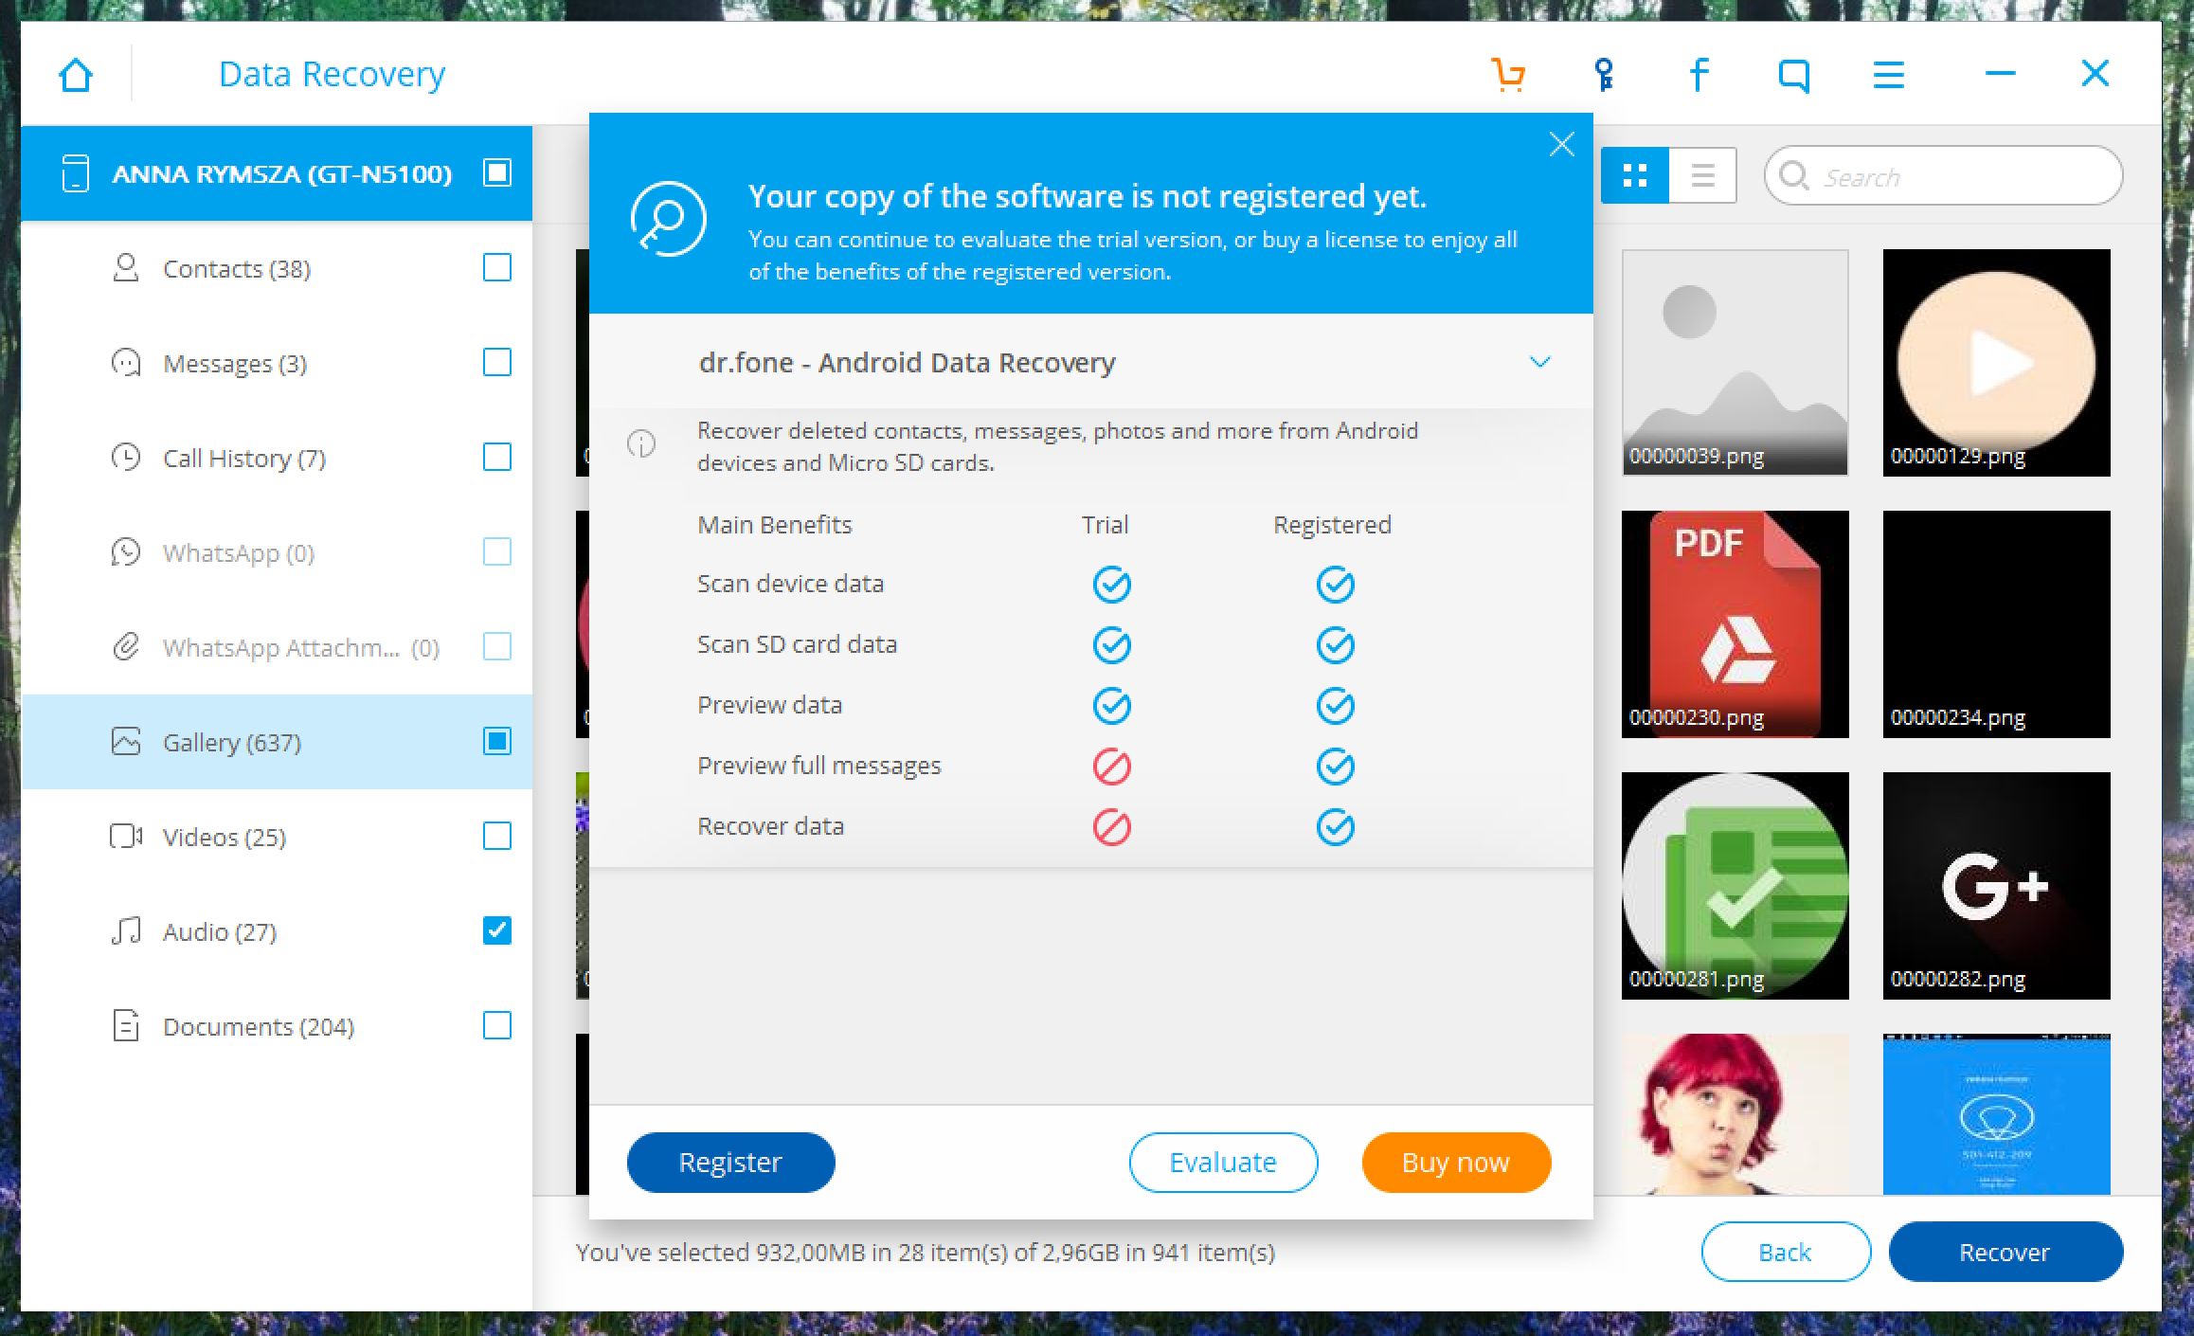The width and height of the screenshot is (2194, 1336).
Task: Open thumbnail 00000129.png
Action: click(x=1996, y=363)
